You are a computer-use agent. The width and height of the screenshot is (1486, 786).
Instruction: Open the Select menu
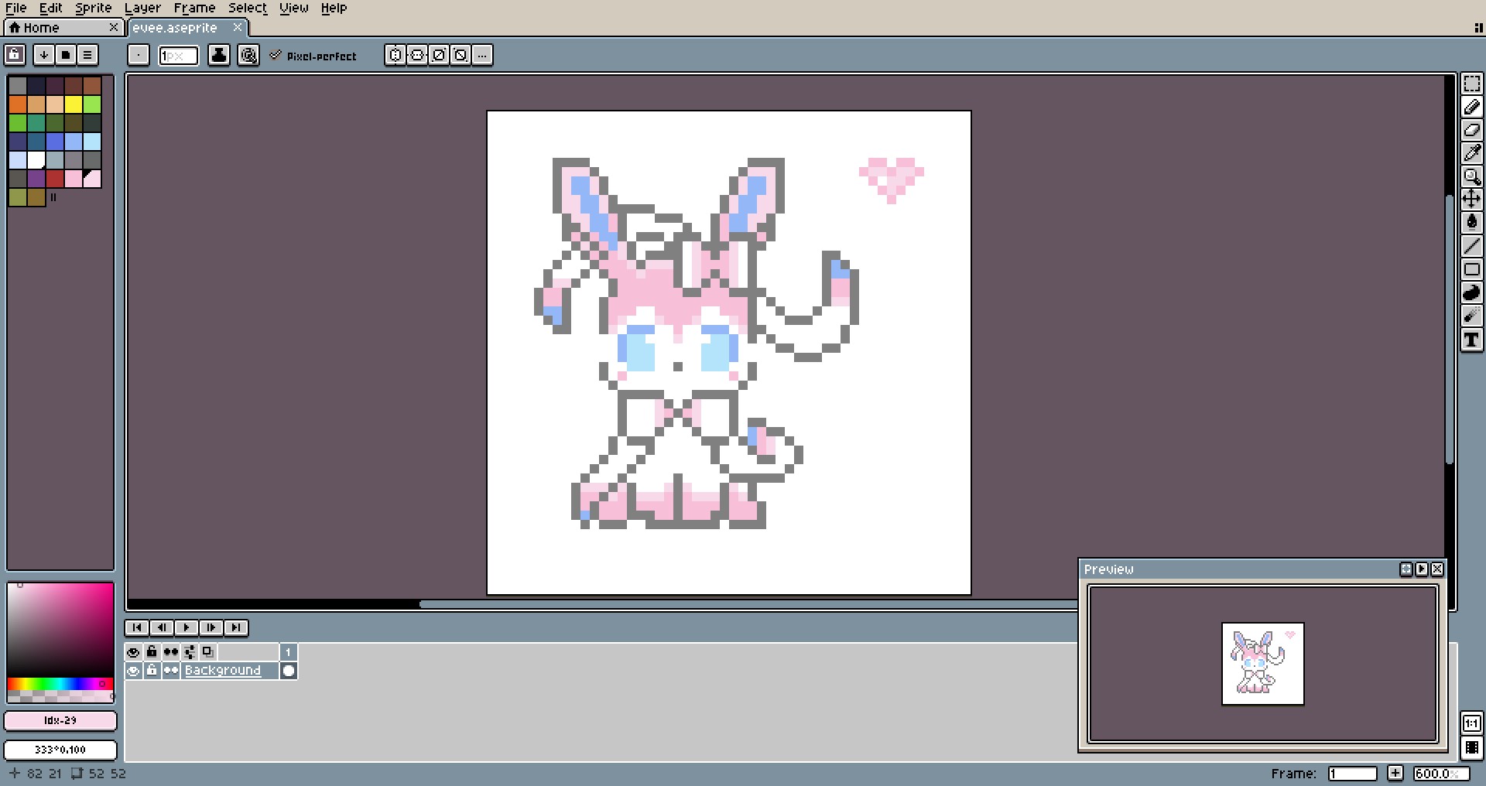coord(248,8)
